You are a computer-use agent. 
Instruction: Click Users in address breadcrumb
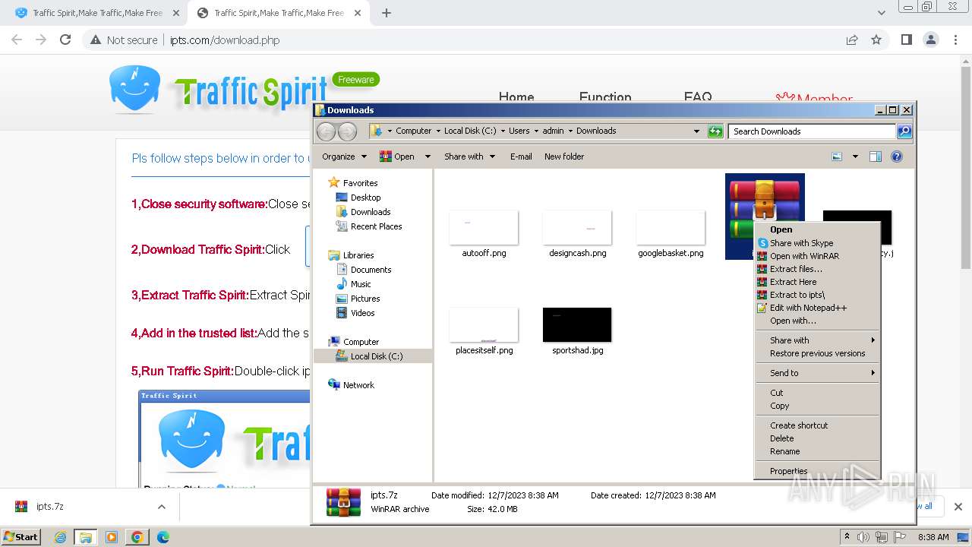click(519, 131)
